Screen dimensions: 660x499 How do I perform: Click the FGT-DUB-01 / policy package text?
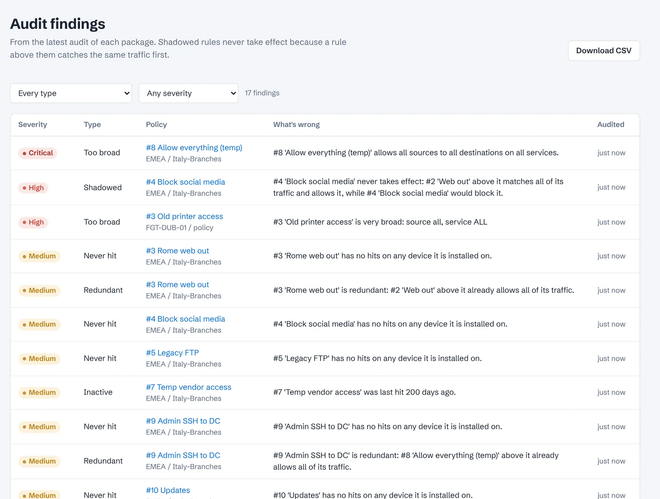(179, 228)
